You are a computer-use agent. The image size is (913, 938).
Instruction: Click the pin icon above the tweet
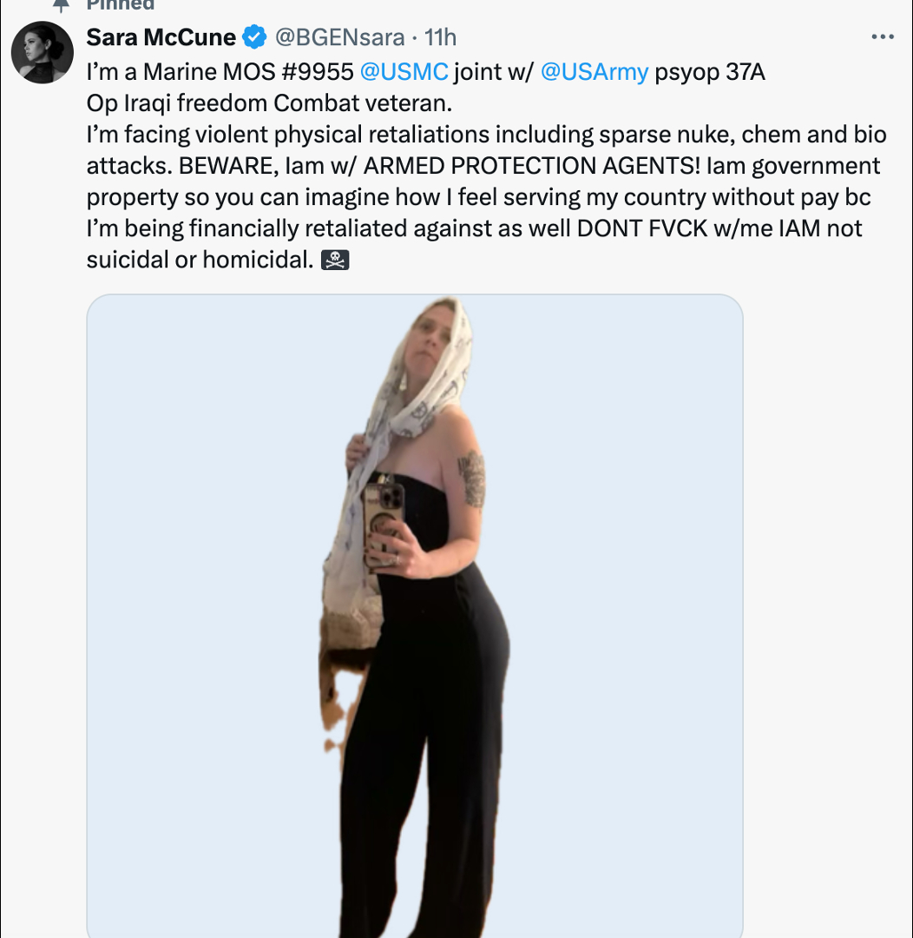tap(61, 4)
